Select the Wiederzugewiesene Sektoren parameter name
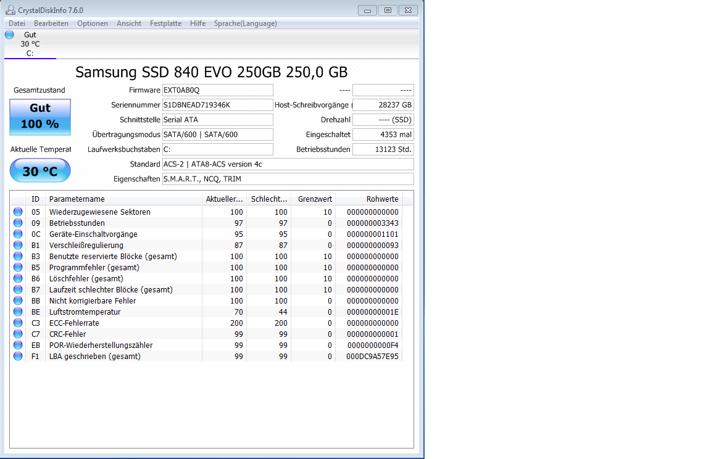This screenshot has height=459, width=711. coord(100,212)
